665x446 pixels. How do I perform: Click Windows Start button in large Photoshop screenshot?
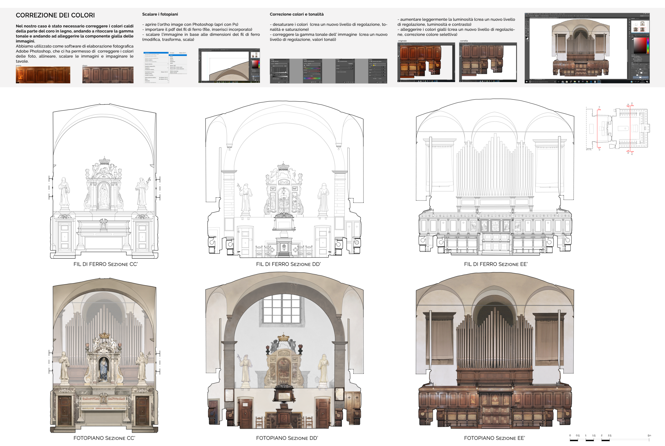coord(527,82)
